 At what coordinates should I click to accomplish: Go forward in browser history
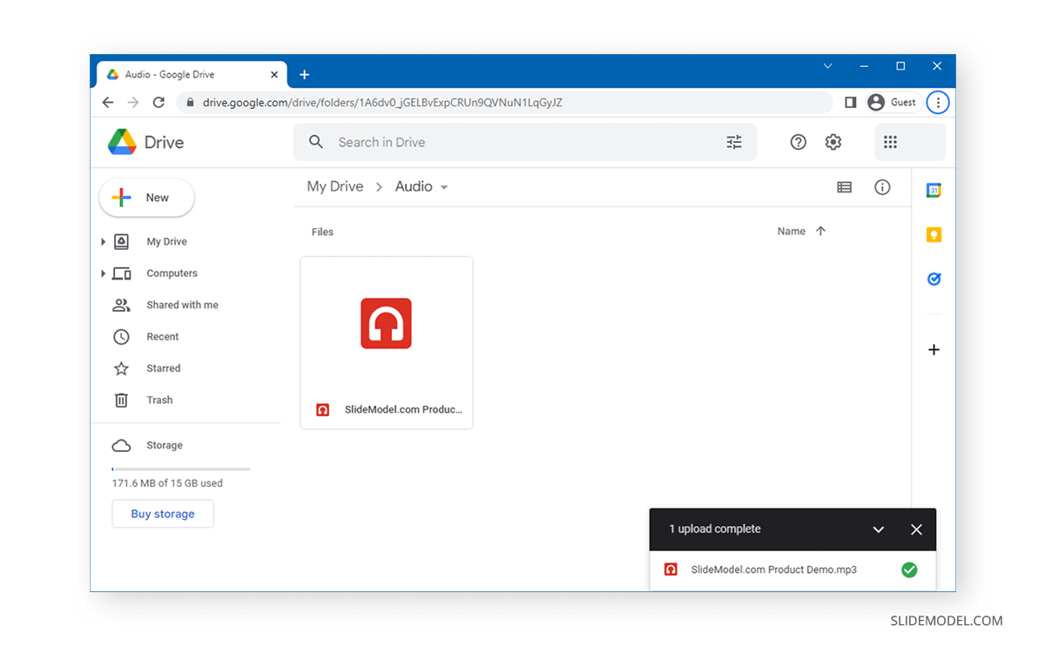(x=133, y=102)
